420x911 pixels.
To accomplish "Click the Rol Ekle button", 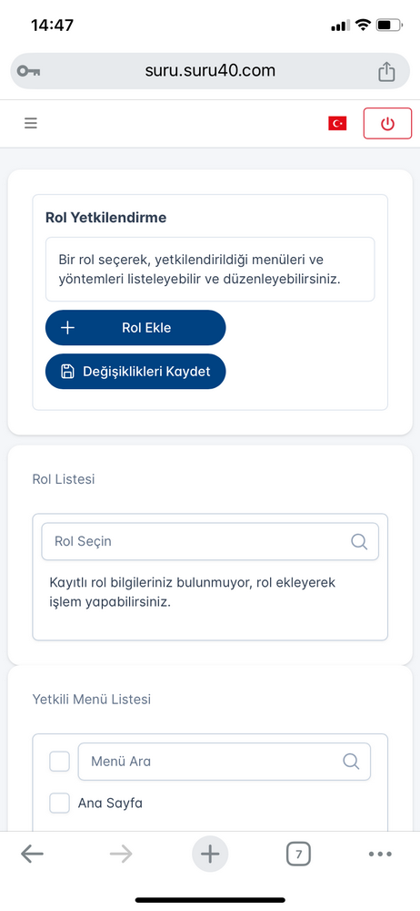I will pos(135,328).
